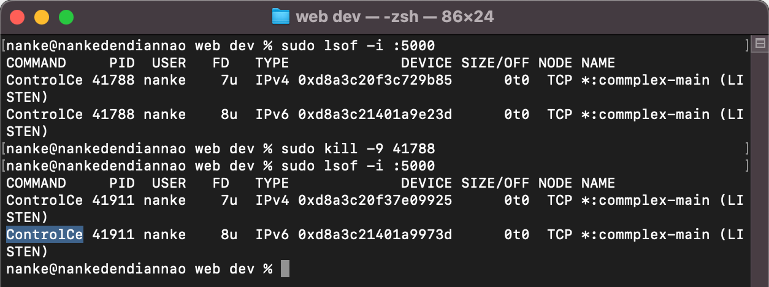Click the highlighted "ControlCe" text

click(44, 234)
